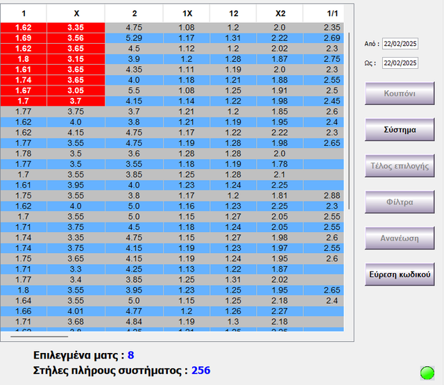Click the 3.68 draw odds cell
The height and width of the screenshot is (385, 444).
(x=76, y=322)
